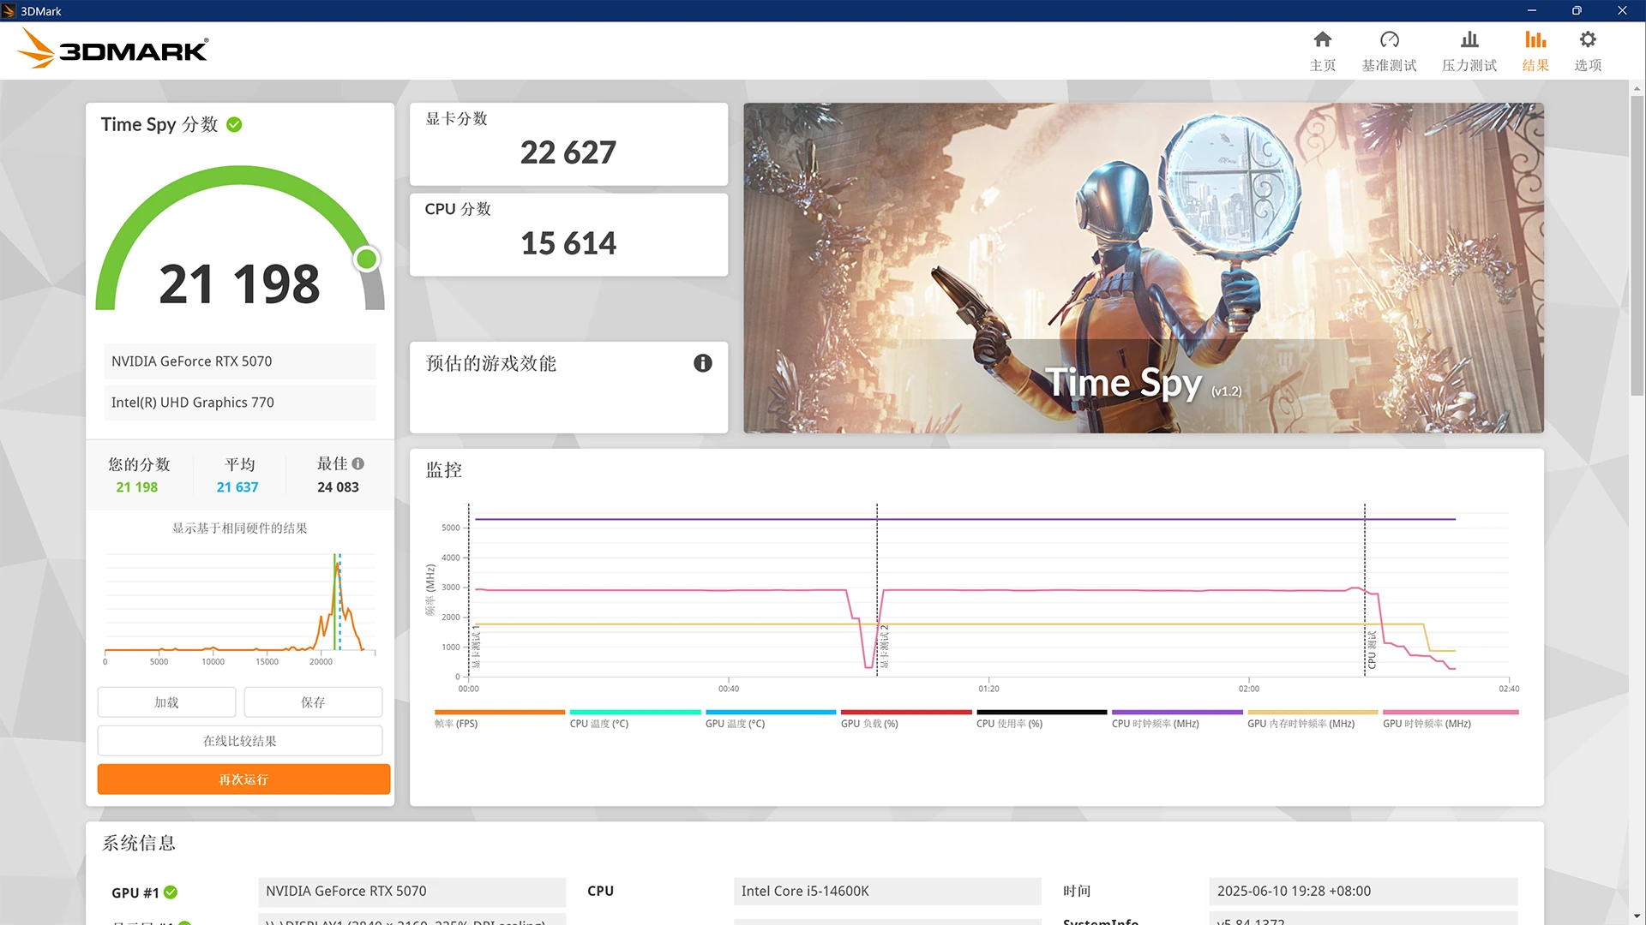Click the 加载 (Load) button

[166, 702]
